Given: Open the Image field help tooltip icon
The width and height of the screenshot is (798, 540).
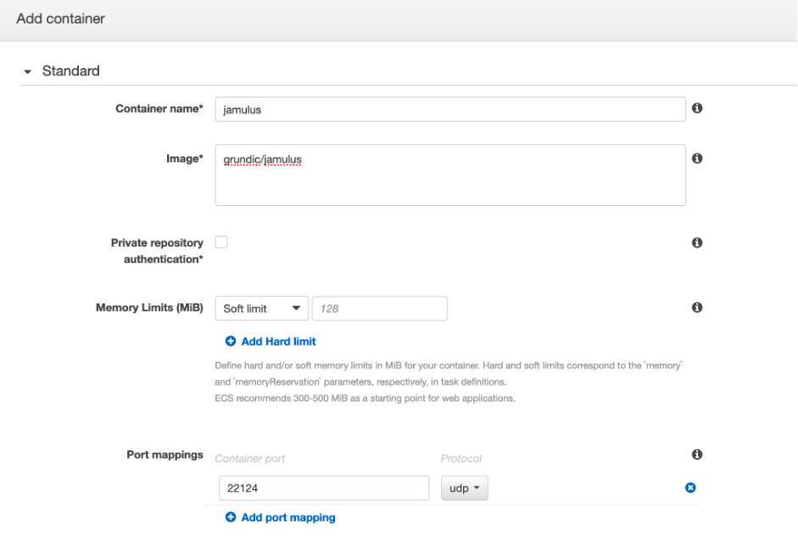Looking at the screenshot, I should [697, 158].
